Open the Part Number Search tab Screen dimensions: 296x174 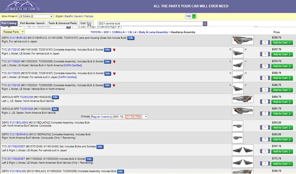pyautogui.click(x=32, y=23)
